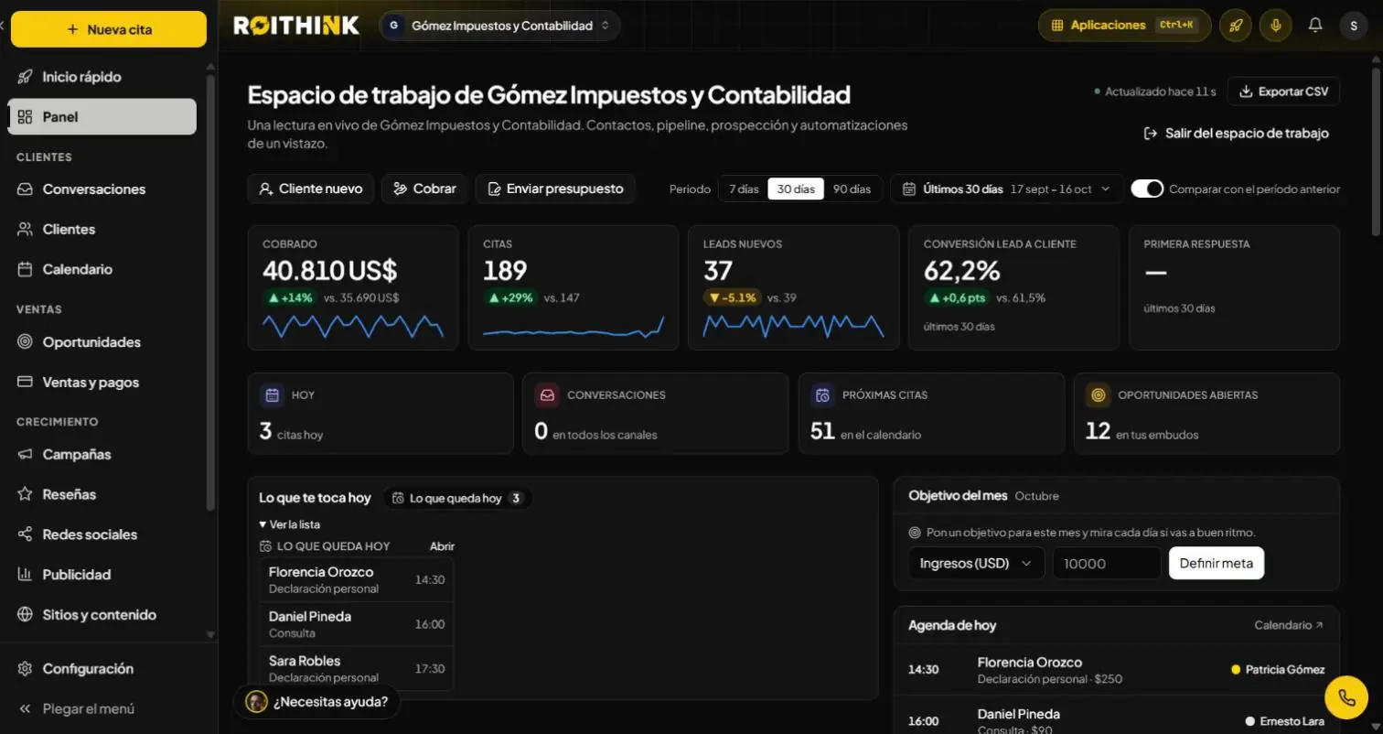Screen dimensions: 1383x734
Task: Click the Configuración gear icon
Action: point(26,669)
